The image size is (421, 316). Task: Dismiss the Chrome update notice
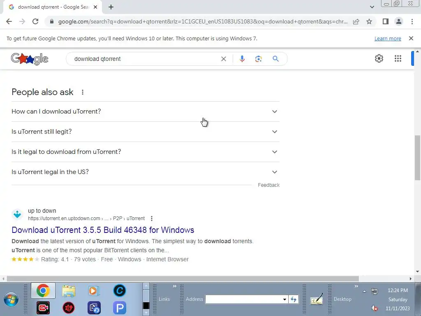point(411,38)
